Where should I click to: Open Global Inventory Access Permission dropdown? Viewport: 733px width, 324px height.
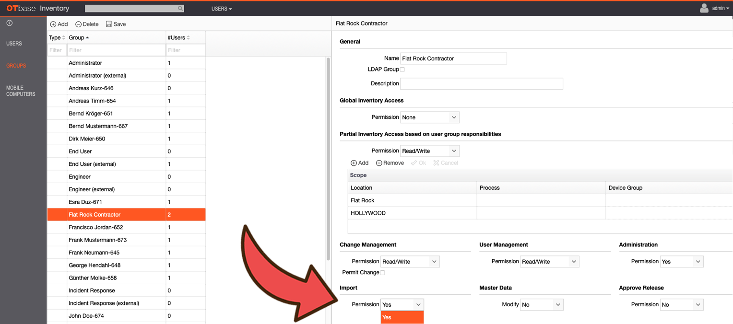click(x=430, y=117)
